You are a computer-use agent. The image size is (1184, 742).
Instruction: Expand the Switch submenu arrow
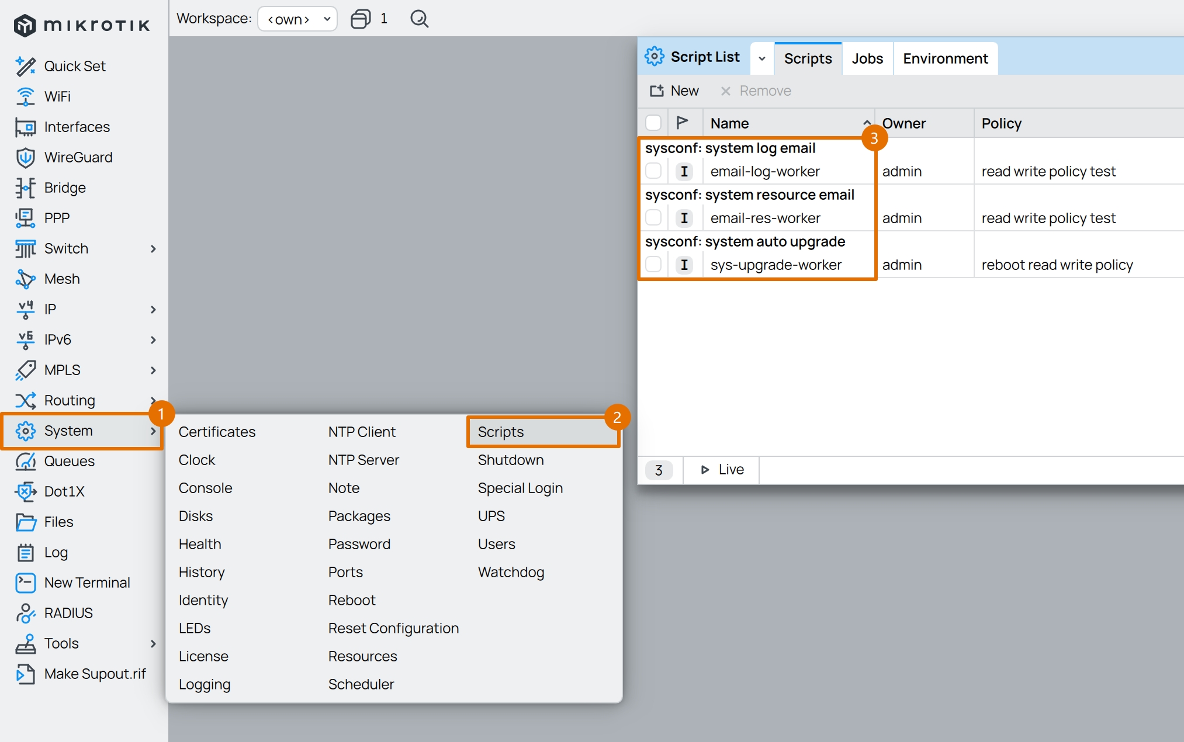click(153, 249)
